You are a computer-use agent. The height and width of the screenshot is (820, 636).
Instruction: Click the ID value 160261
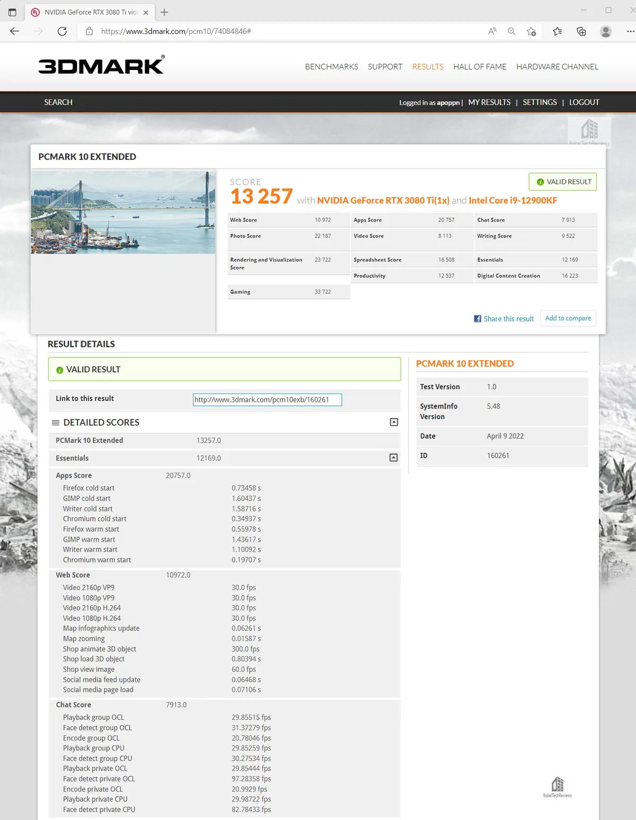498,455
